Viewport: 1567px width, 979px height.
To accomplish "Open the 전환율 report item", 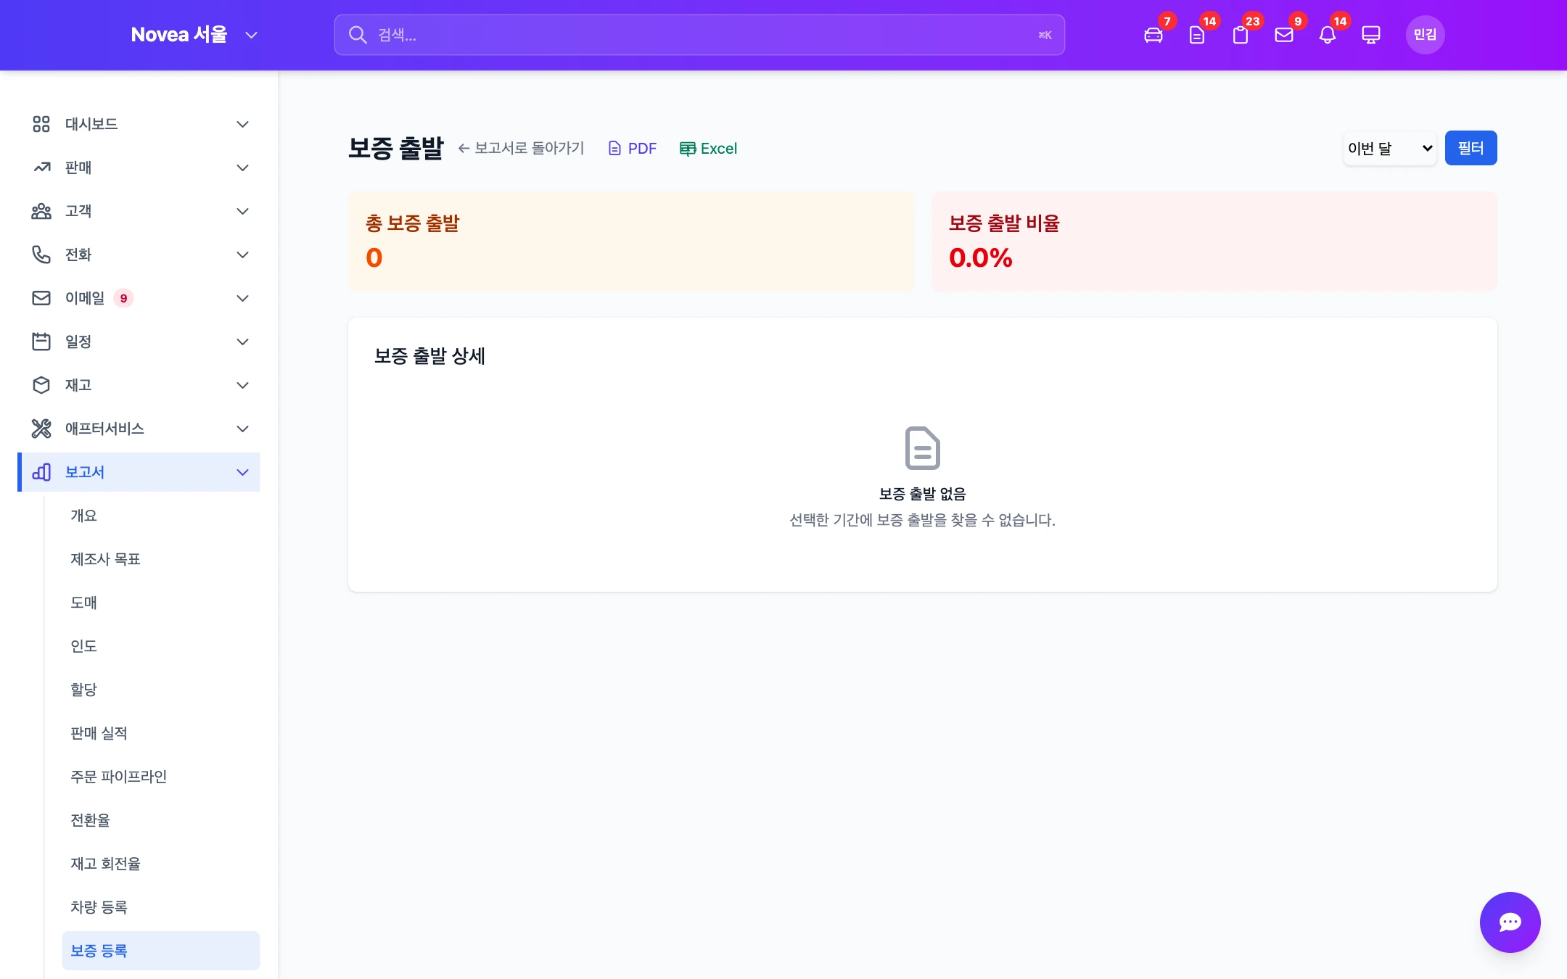I will 160,820.
